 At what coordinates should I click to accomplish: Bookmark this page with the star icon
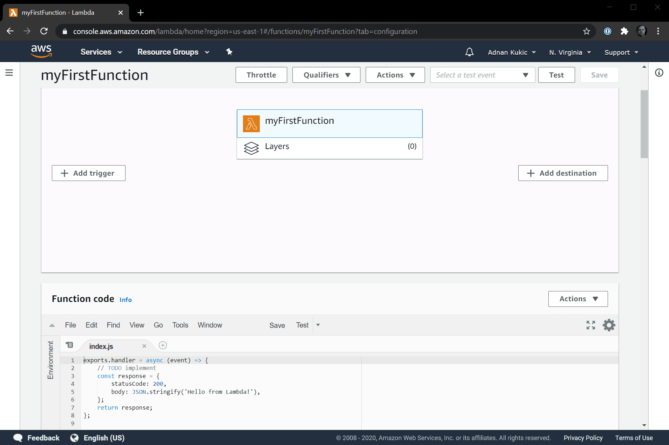coord(586,31)
